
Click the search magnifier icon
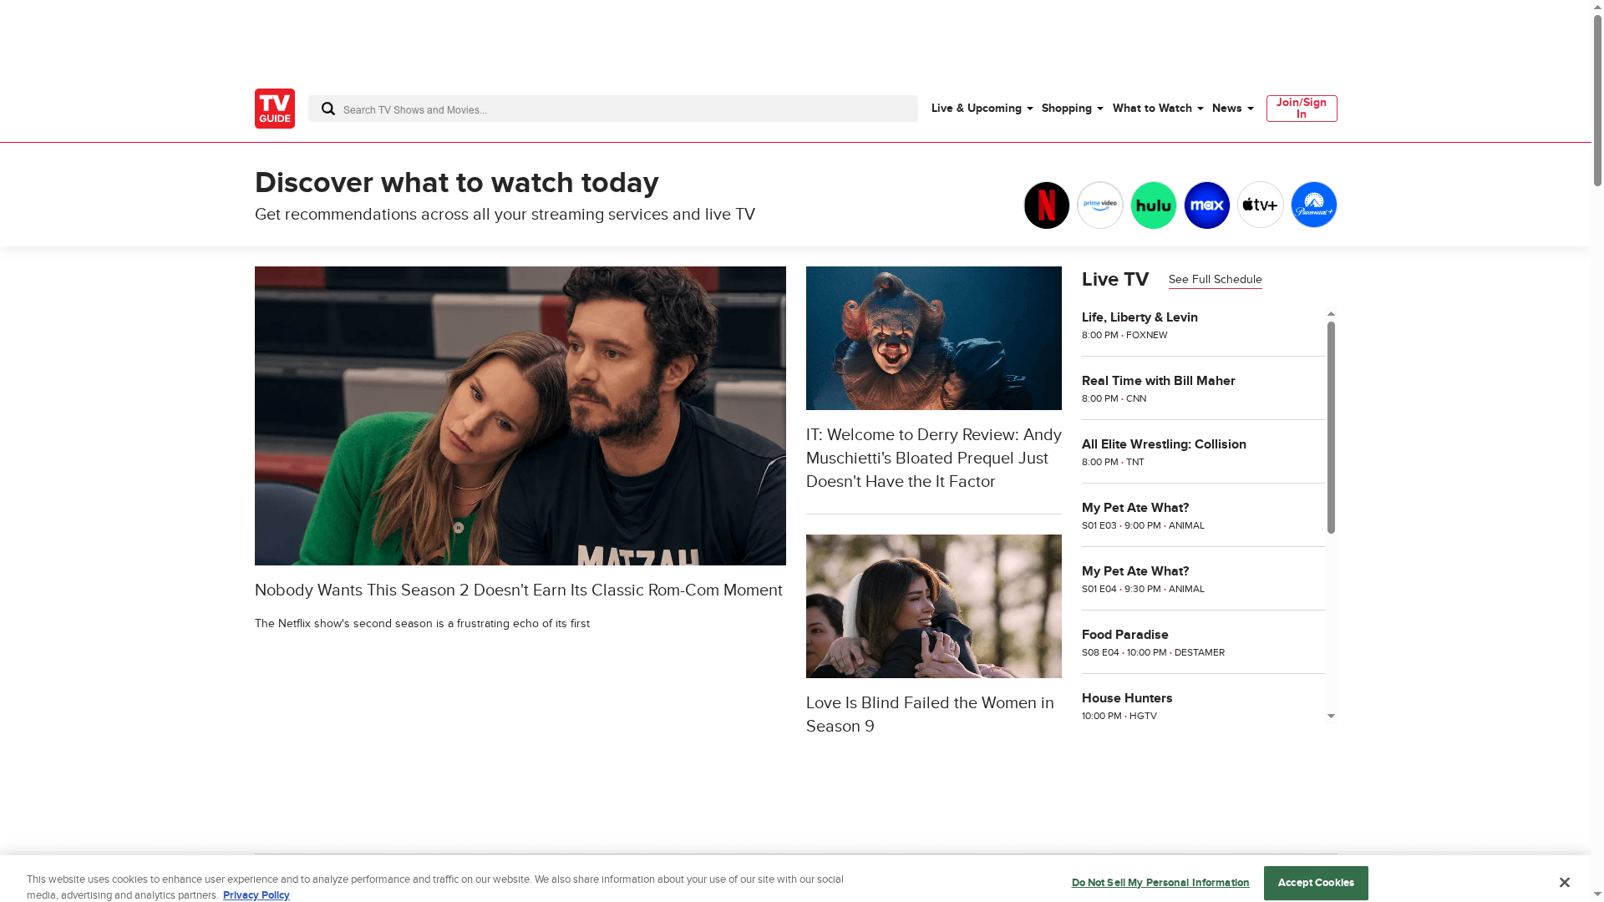pos(327,109)
